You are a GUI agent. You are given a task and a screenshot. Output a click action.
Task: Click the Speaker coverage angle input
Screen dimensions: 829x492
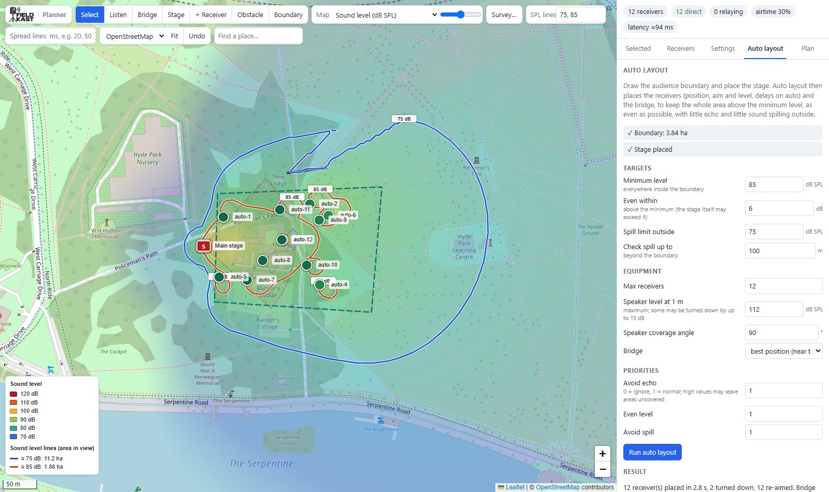[781, 332]
